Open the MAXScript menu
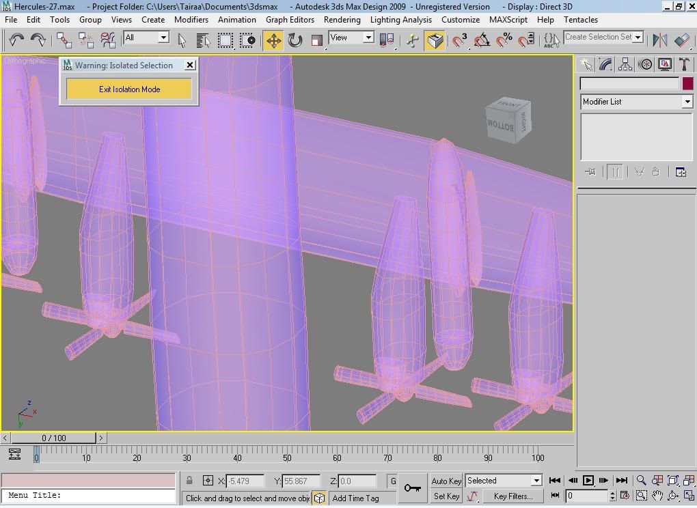Image resolution: width=697 pixels, height=508 pixels. point(508,20)
